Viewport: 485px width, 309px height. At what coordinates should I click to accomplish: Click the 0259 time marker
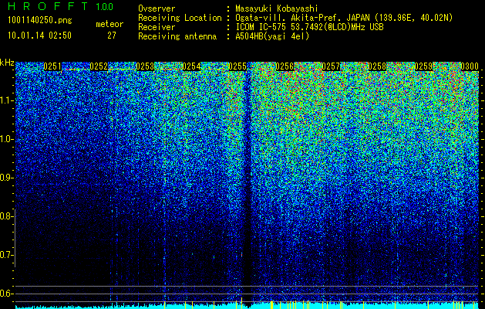tap(423, 66)
